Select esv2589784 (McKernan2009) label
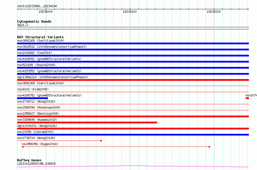 [x=39, y=107]
